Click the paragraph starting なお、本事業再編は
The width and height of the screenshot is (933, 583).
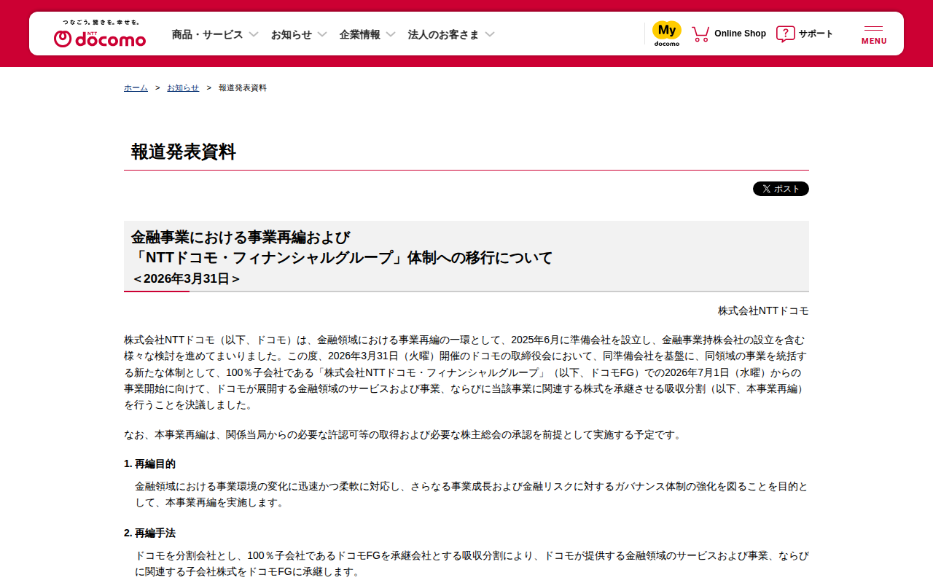[x=404, y=434]
